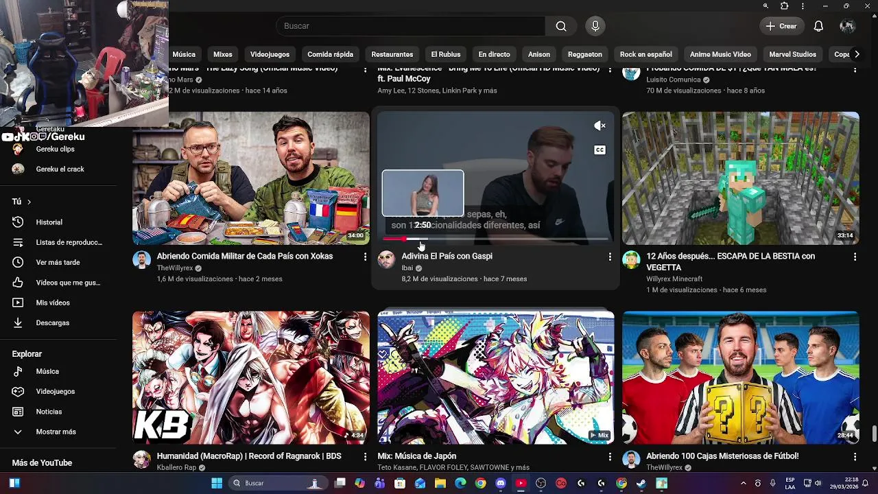Open Ver más tarde list
This screenshot has height=494, width=878.
(x=58, y=262)
